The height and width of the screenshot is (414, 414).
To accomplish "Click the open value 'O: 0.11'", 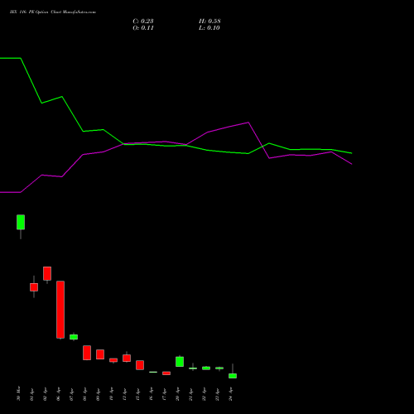I will point(143,28).
